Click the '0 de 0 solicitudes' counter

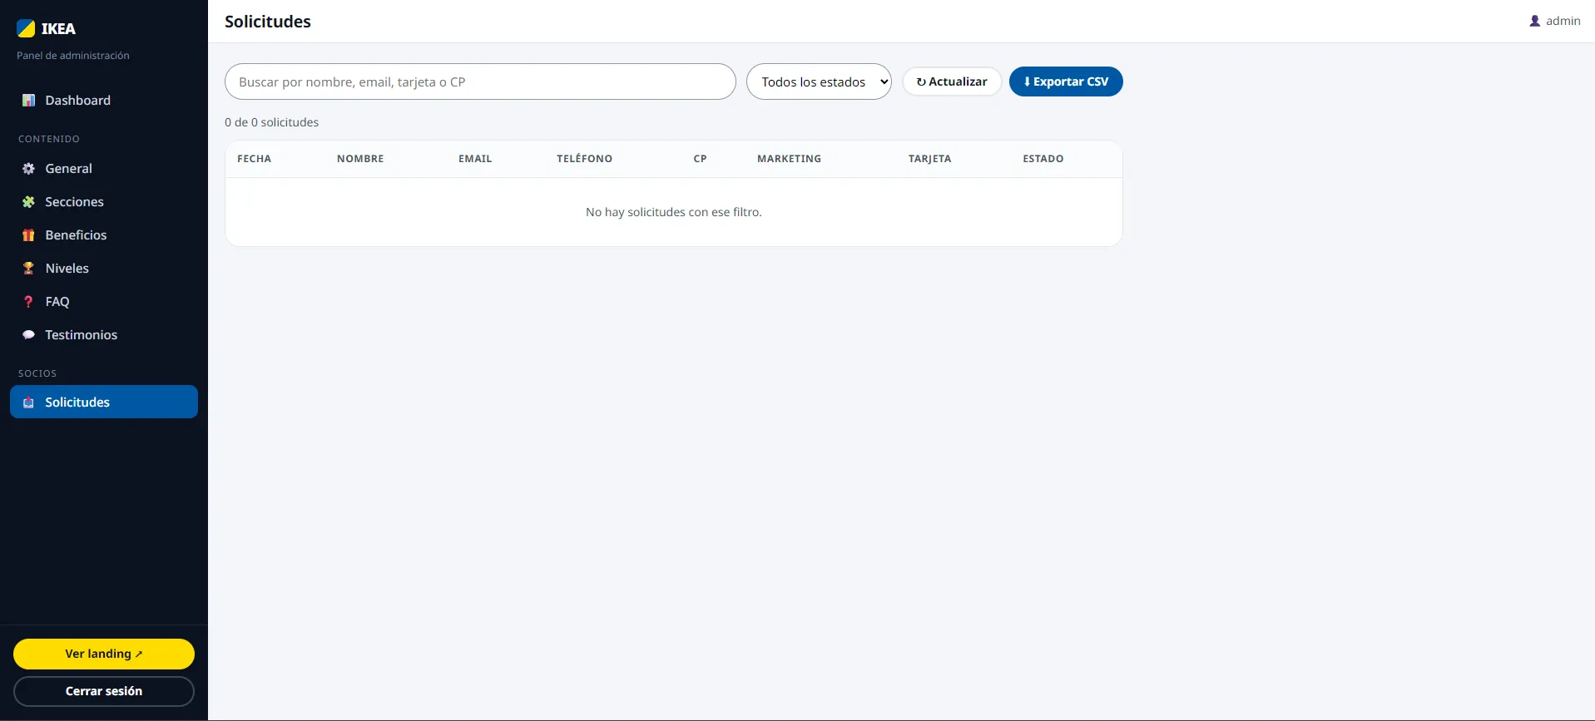271,122
